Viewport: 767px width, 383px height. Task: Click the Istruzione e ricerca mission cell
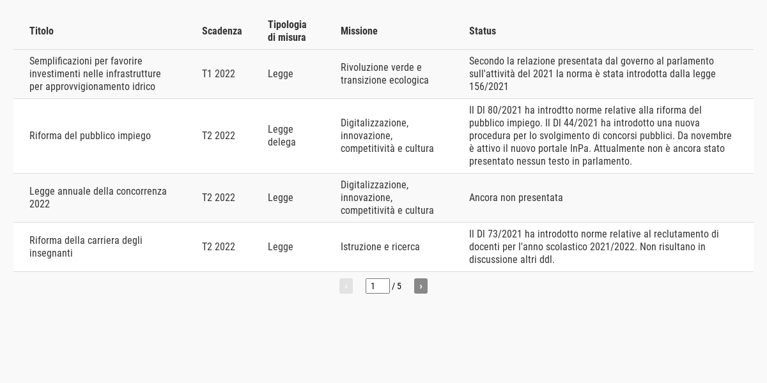click(380, 247)
